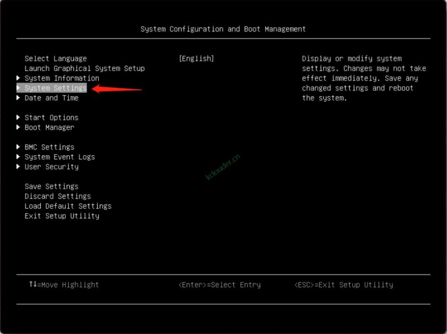Screen dimensions: 447x334
Task: Open System Event Logs submenu
Action: click(59, 157)
